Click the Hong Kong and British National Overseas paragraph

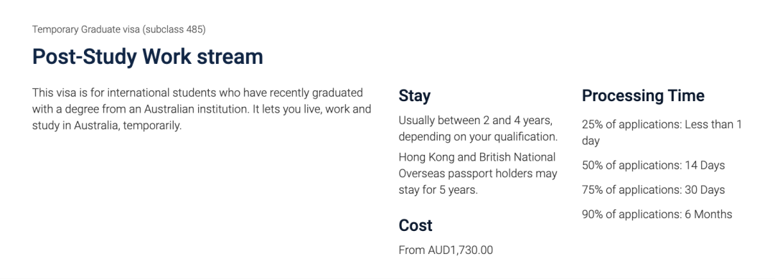click(x=478, y=174)
